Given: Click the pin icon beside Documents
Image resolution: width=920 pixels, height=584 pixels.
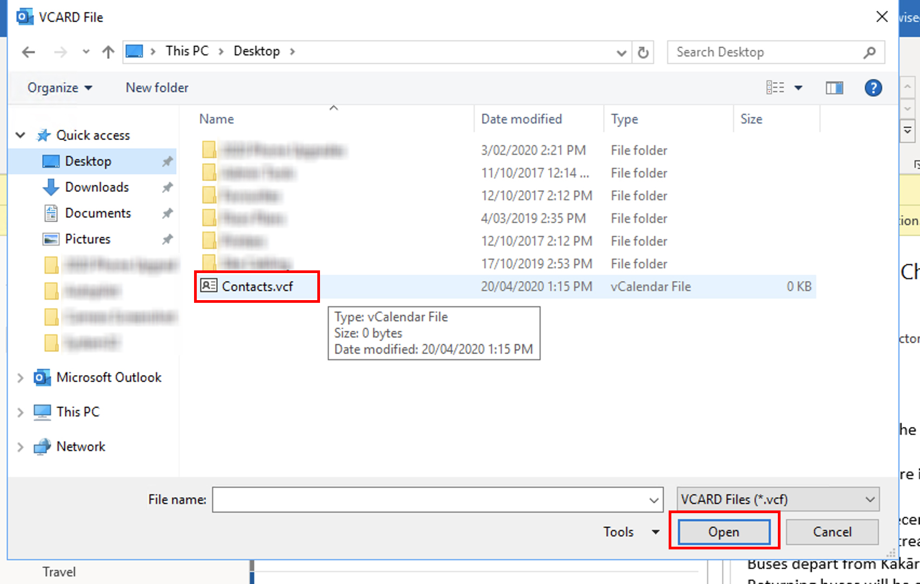Looking at the screenshot, I should click(168, 213).
